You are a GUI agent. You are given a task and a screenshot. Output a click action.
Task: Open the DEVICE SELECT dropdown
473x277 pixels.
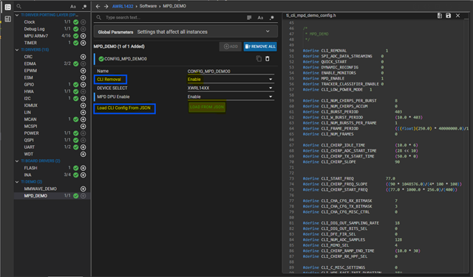pyautogui.click(x=231, y=88)
